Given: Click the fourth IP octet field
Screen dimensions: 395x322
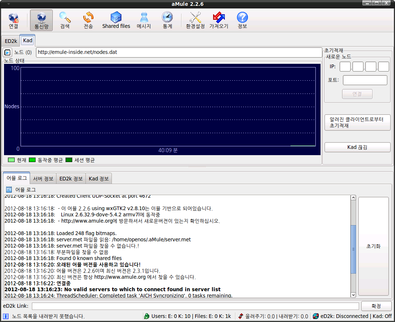Looking at the screenshot, I should coord(383,66).
